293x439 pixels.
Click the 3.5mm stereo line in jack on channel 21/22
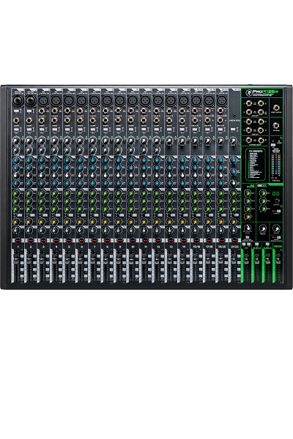(x=234, y=116)
